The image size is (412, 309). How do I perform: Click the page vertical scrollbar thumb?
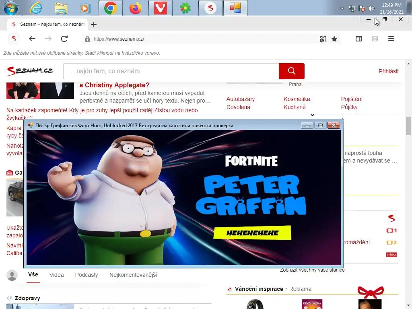click(409, 126)
